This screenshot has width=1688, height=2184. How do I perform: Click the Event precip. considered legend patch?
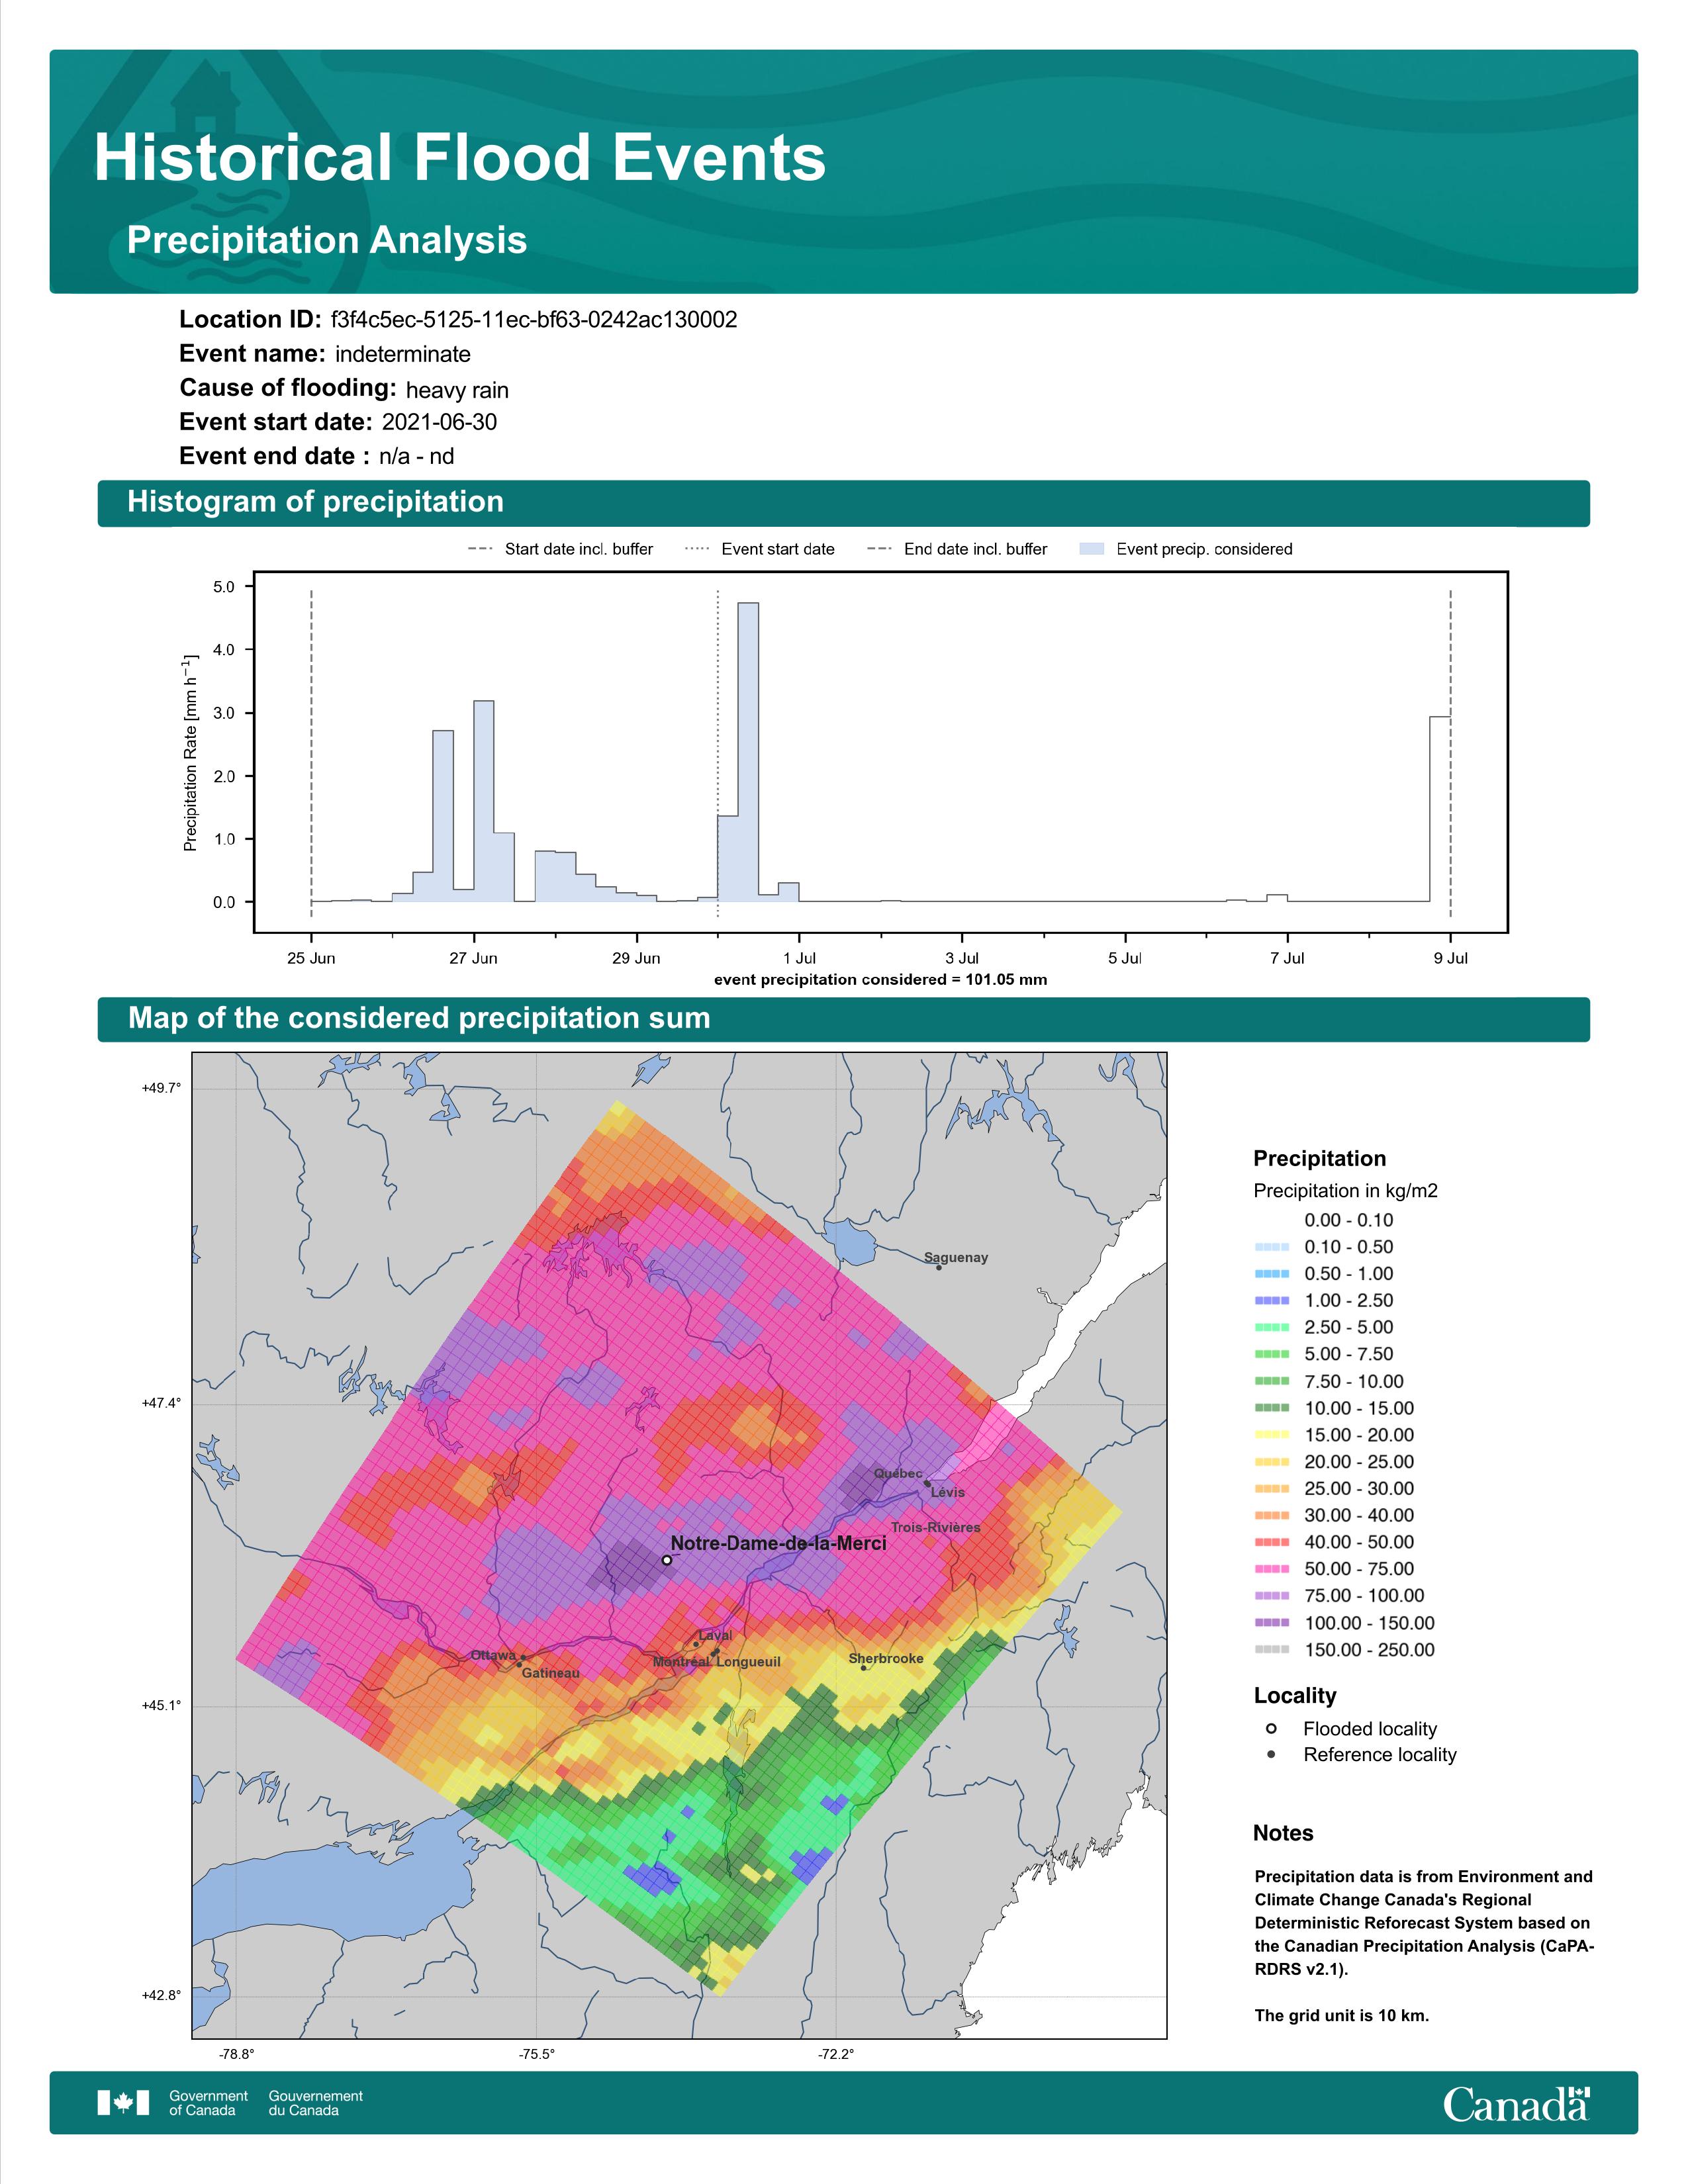[x=1092, y=549]
